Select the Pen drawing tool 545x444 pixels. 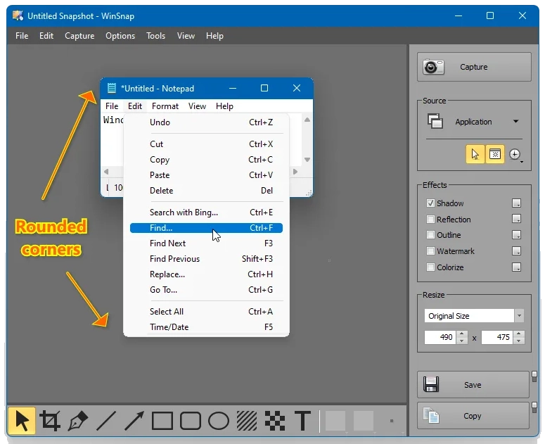coord(78,421)
